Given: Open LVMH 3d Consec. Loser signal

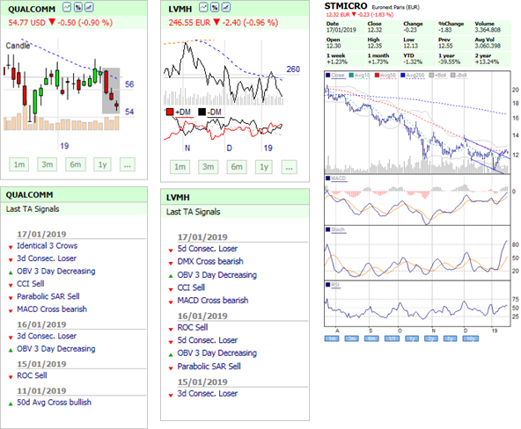Looking at the screenshot, I should coord(208,394).
